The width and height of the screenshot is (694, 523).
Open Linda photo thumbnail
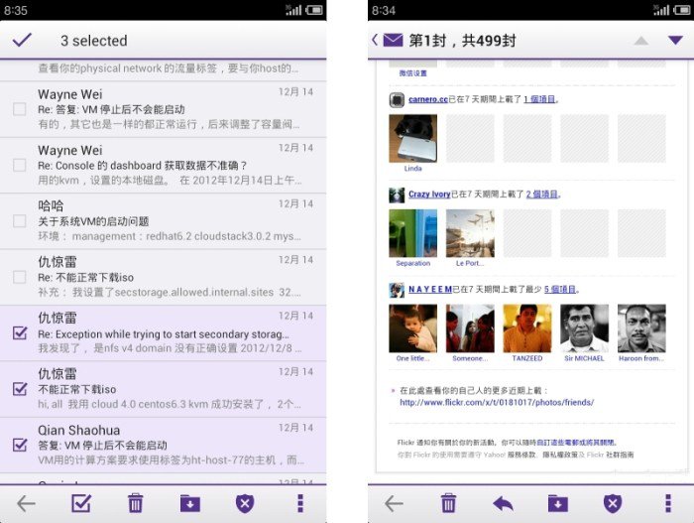coord(413,138)
